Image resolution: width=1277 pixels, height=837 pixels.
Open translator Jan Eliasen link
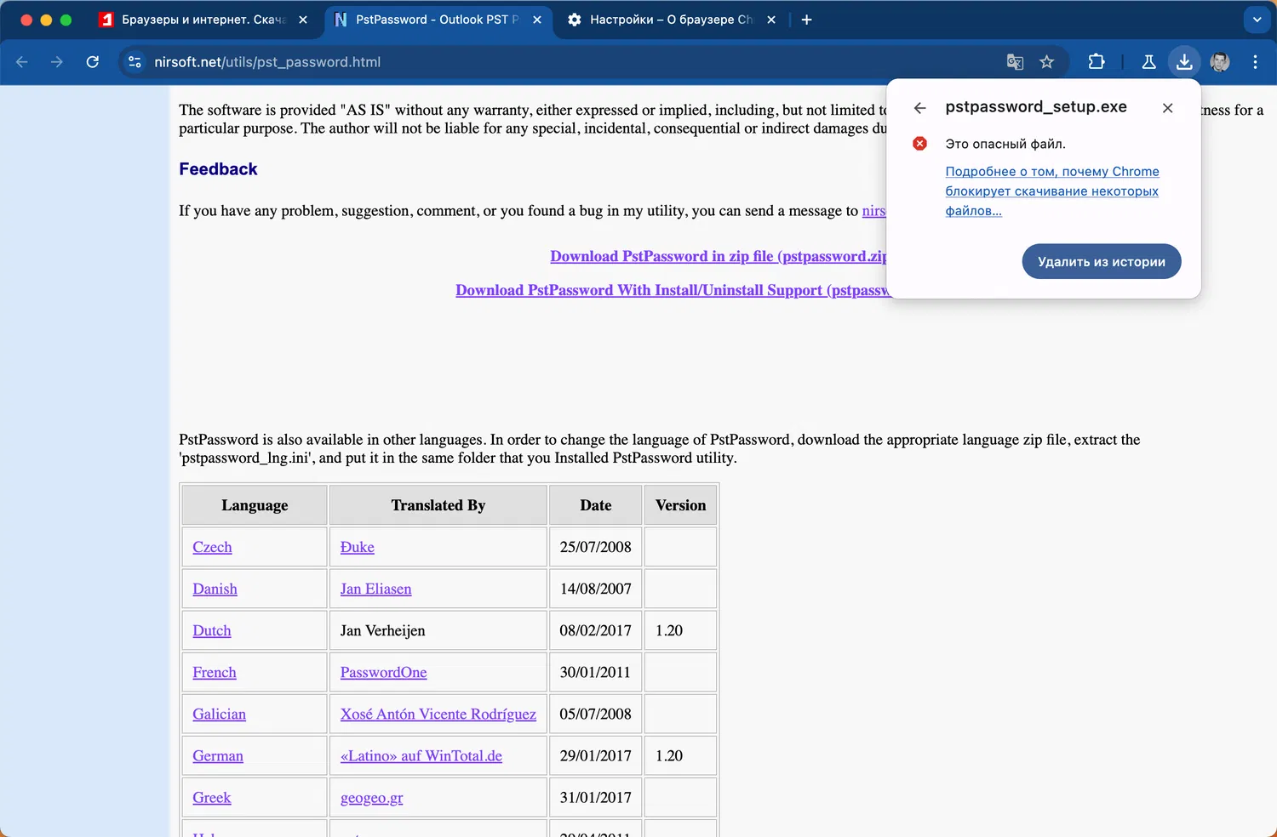coord(375,589)
